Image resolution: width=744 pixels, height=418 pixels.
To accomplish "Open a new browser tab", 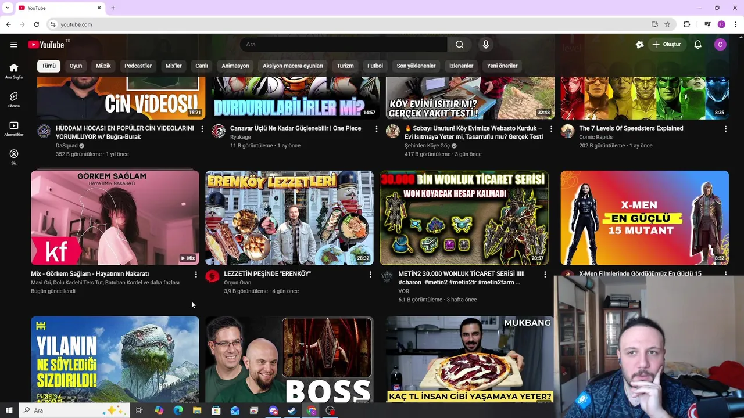I will [113, 8].
